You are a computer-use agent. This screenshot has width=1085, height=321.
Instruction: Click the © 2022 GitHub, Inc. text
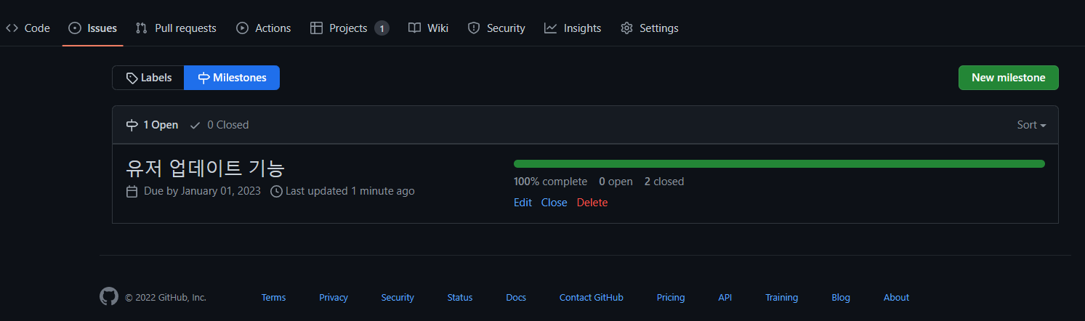tap(166, 298)
